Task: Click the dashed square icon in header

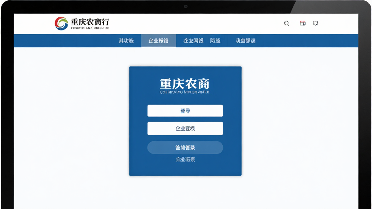Action: coord(316,23)
